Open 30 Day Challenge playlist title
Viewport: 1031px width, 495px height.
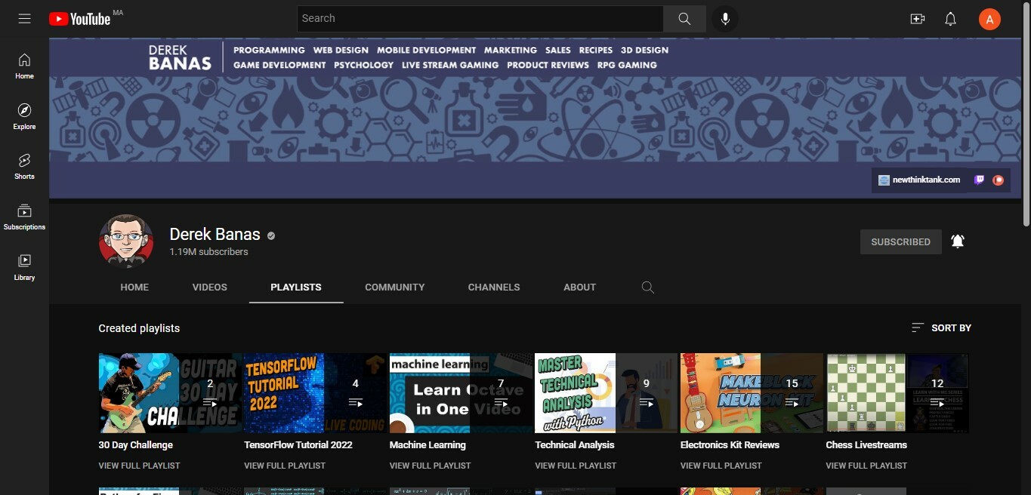coord(136,445)
